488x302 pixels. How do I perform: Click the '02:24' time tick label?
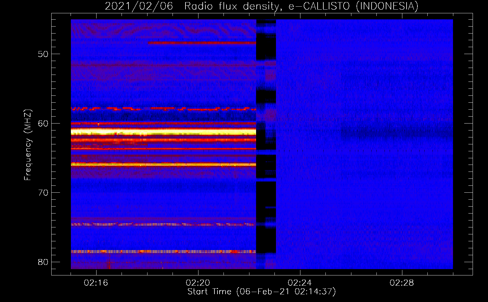[300, 283]
